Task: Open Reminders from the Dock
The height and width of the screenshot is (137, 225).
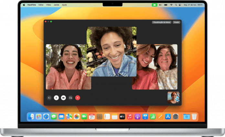Action: point(107,117)
